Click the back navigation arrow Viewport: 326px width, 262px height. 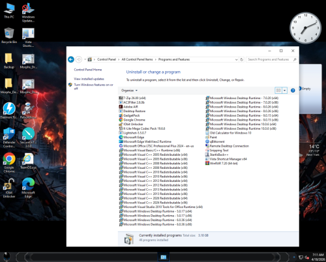coord(71,59)
